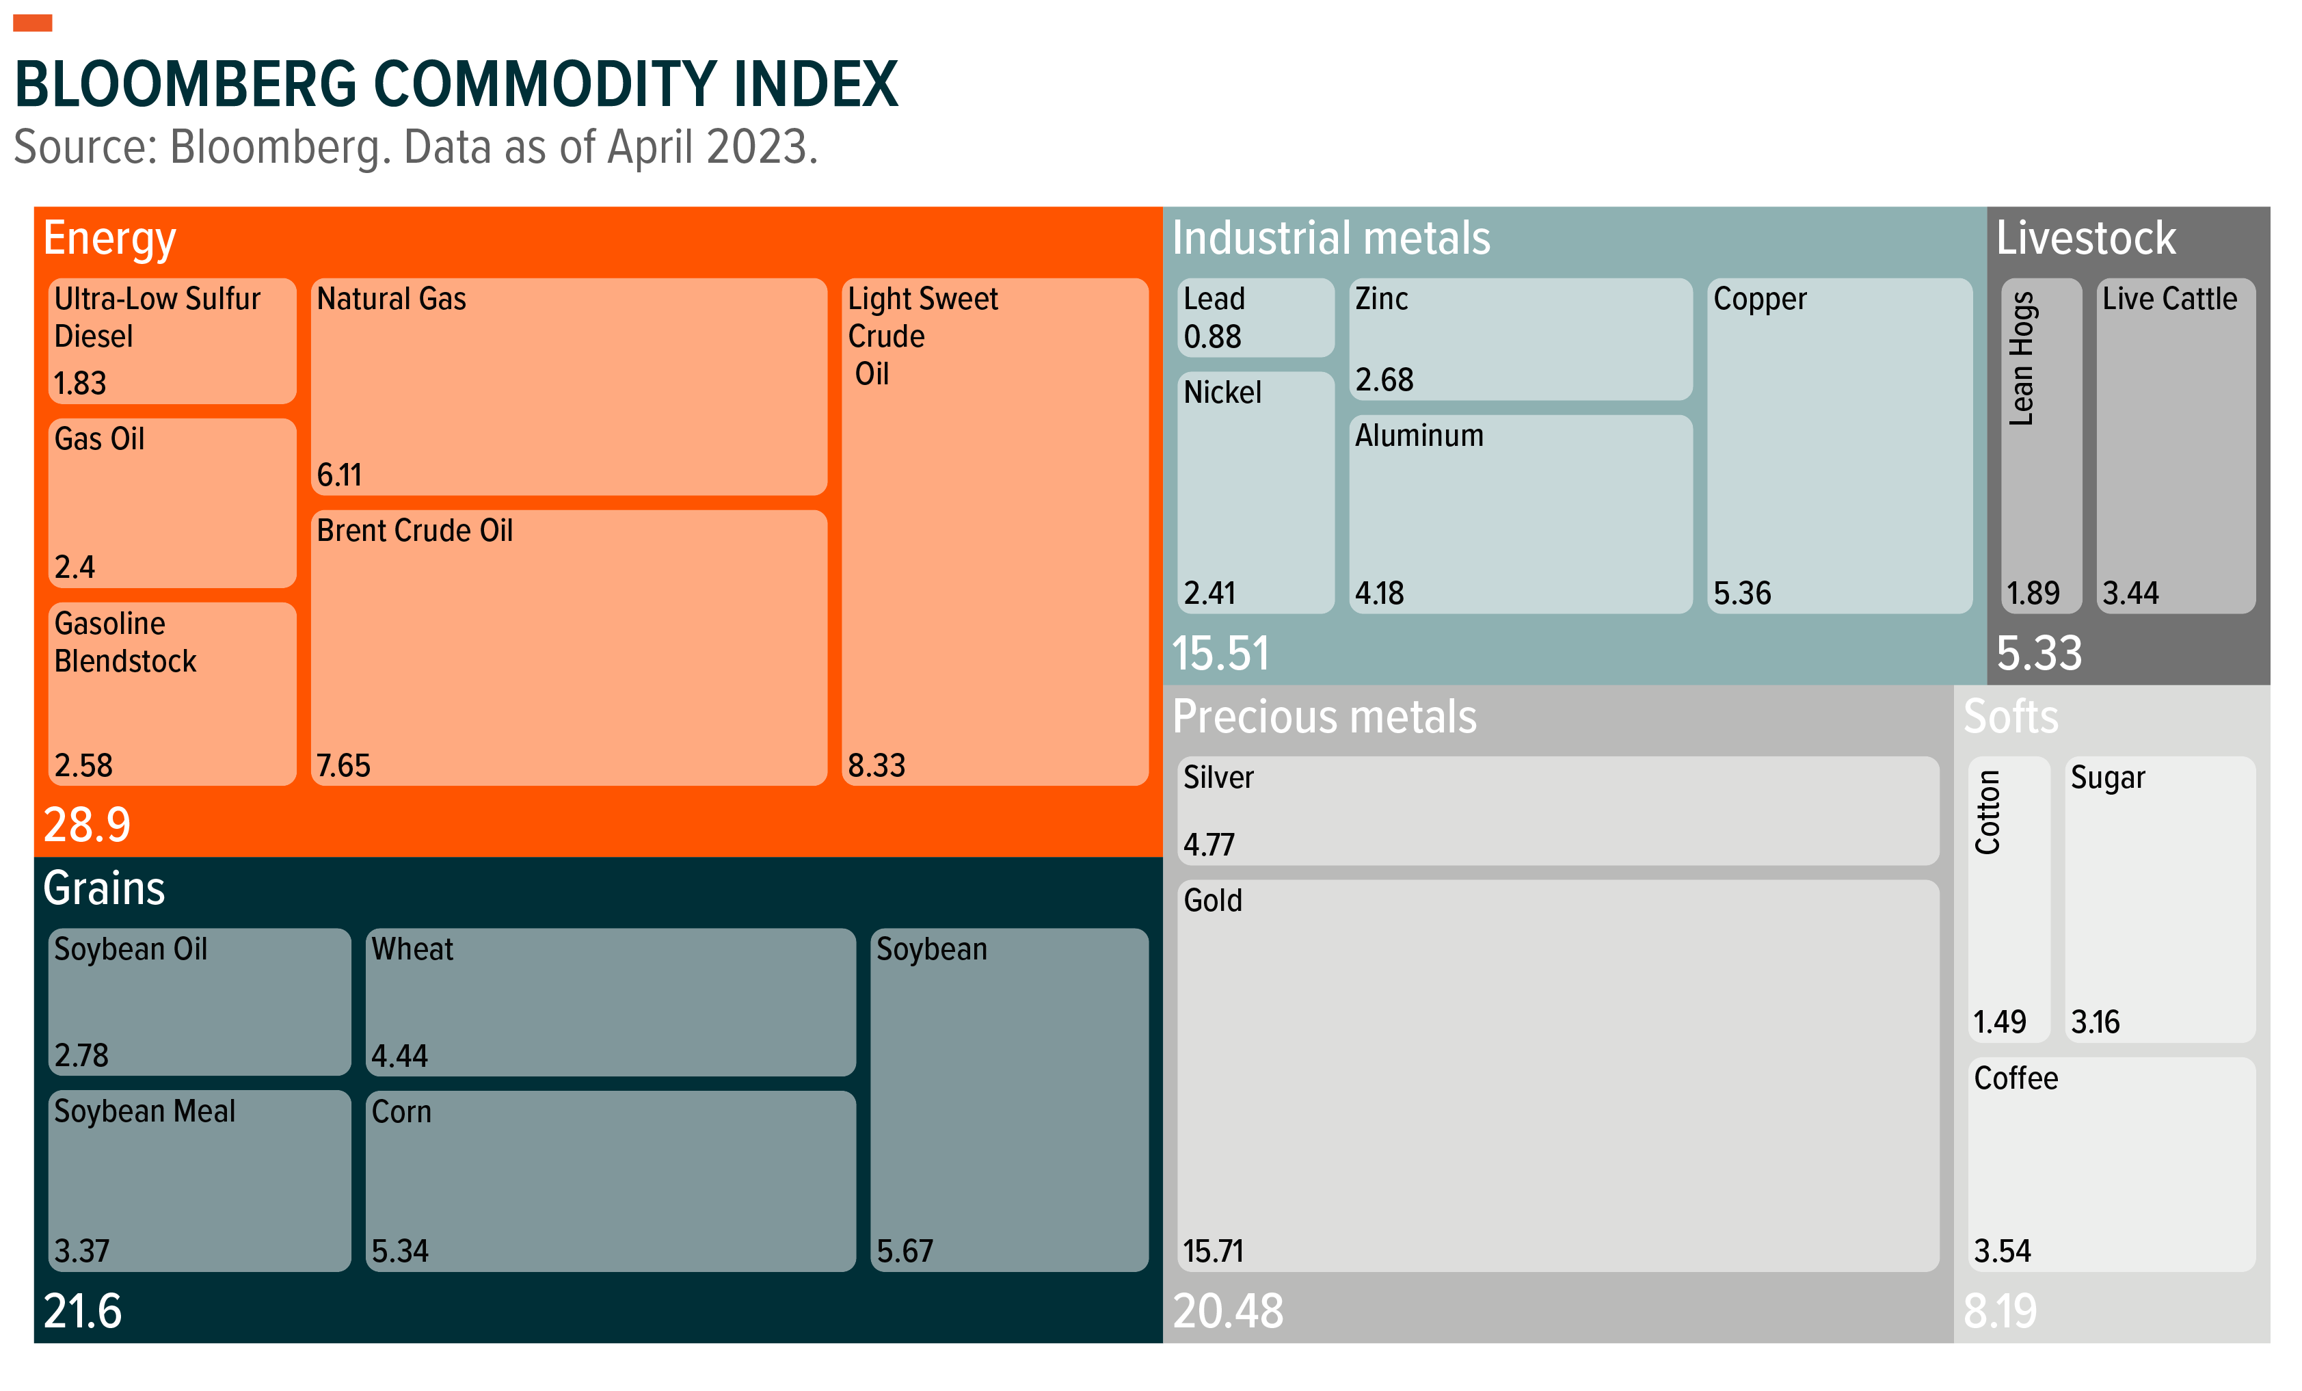Select the Lean Hogs tile
2302x1391 pixels.
pyautogui.click(x=2042, y=446)
